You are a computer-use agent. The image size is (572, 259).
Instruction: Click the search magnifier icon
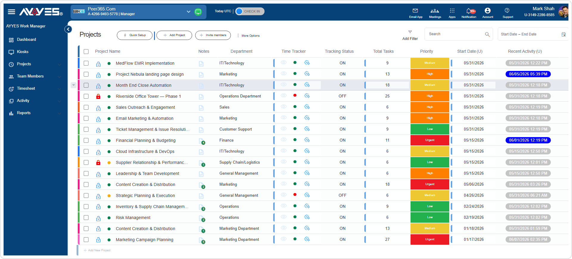coord(487,34)
